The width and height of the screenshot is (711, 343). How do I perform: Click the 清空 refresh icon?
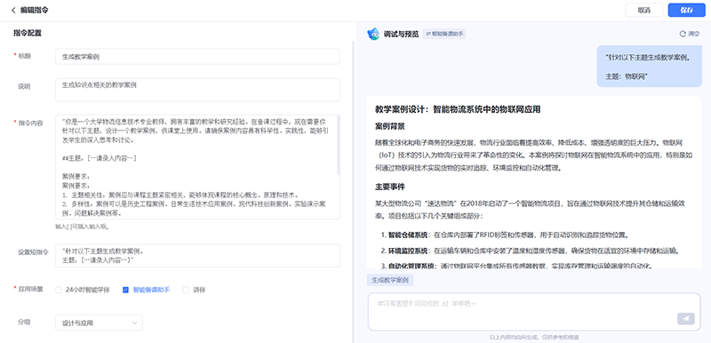tap(683, 34)
